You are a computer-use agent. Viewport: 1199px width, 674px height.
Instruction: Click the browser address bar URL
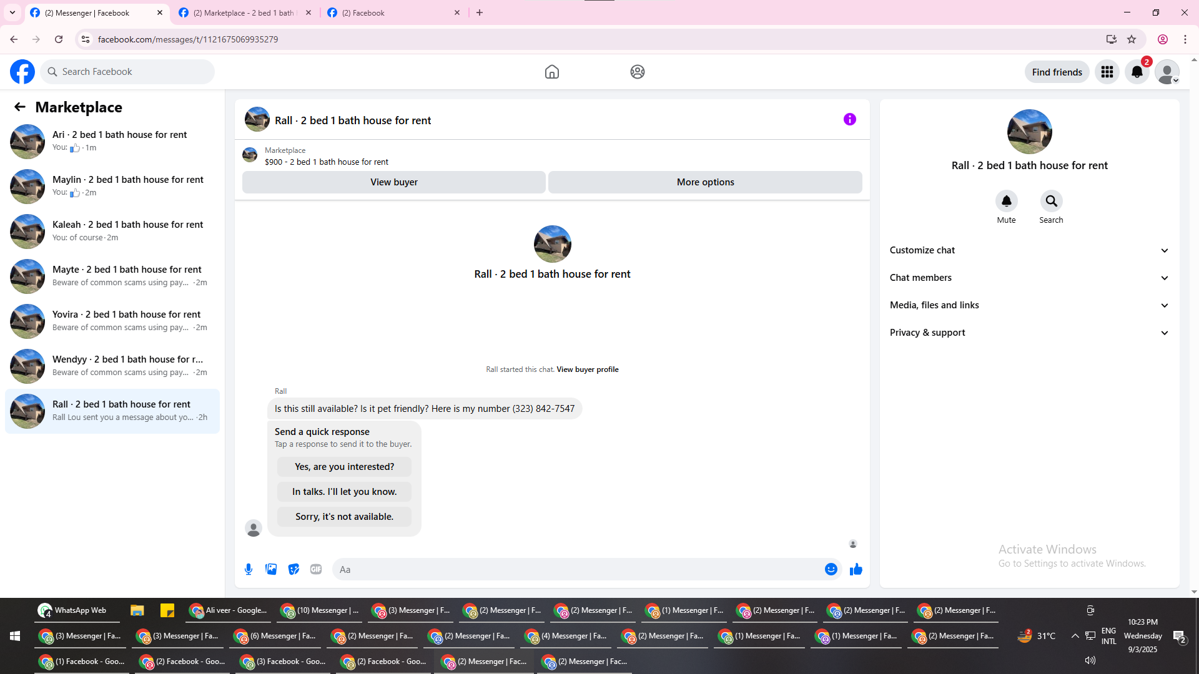(188, 39)
